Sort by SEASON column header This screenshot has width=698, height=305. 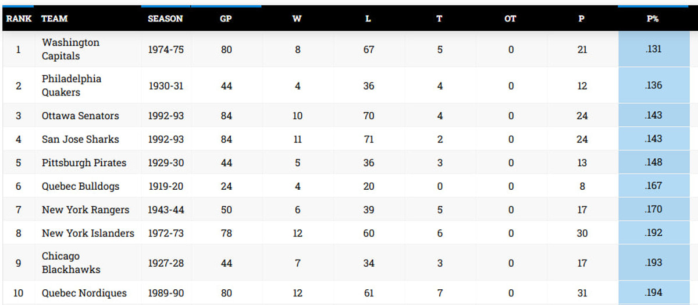(x=165, y=19)
